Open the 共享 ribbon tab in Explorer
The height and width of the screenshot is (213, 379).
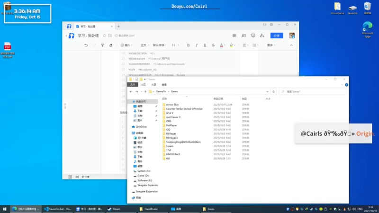pos(153,85)
